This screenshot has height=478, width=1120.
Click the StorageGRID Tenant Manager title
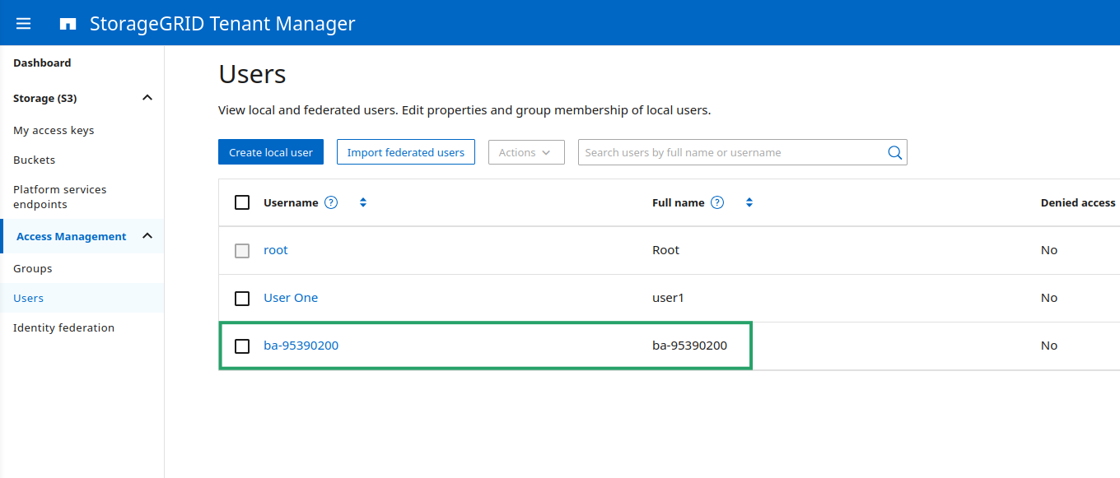coord(222,23)
